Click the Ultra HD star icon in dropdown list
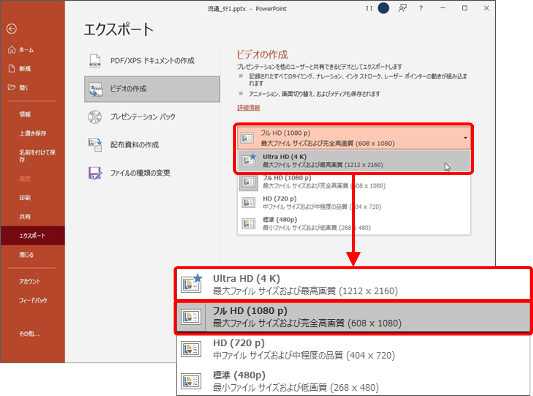 pos(249,160)
